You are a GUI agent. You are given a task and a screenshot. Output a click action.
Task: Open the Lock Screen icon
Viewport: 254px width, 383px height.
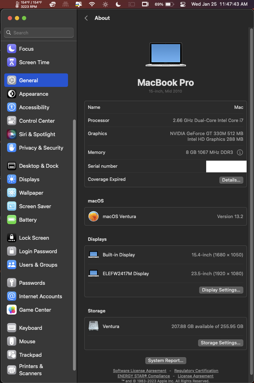pyautogui.click(x=11, y=238)
